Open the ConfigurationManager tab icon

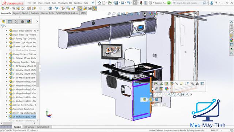pyautogui.click(x=16, y=22)
